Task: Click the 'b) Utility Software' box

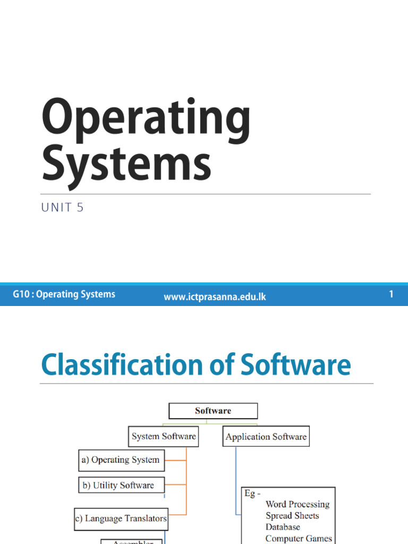Action: [x=122, y=485]
